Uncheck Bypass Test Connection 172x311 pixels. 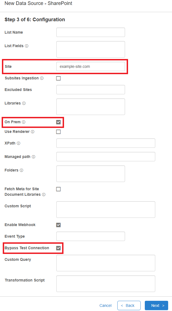58,248
